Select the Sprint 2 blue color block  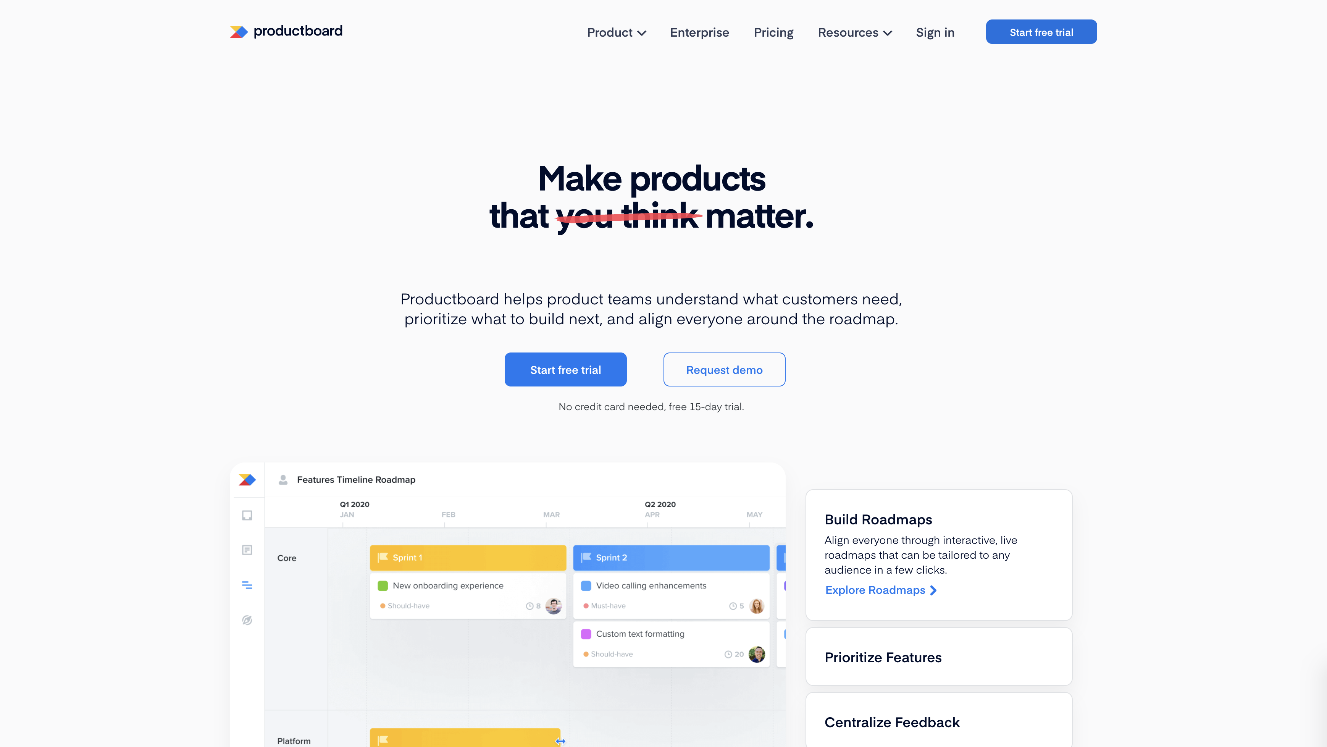(671, 557)
